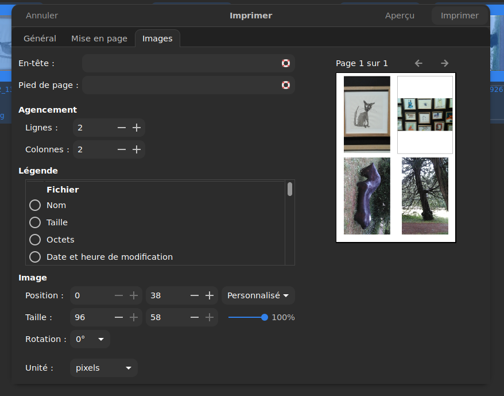504x396 pixels.
Task: Select the Taille legend radio option
Action: 35,222
